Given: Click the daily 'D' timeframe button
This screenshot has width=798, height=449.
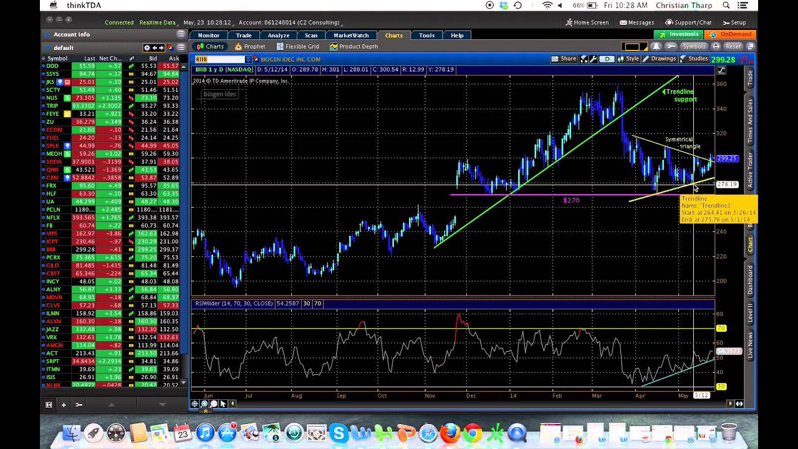Looking at the screenshot, I should point(607,59).
